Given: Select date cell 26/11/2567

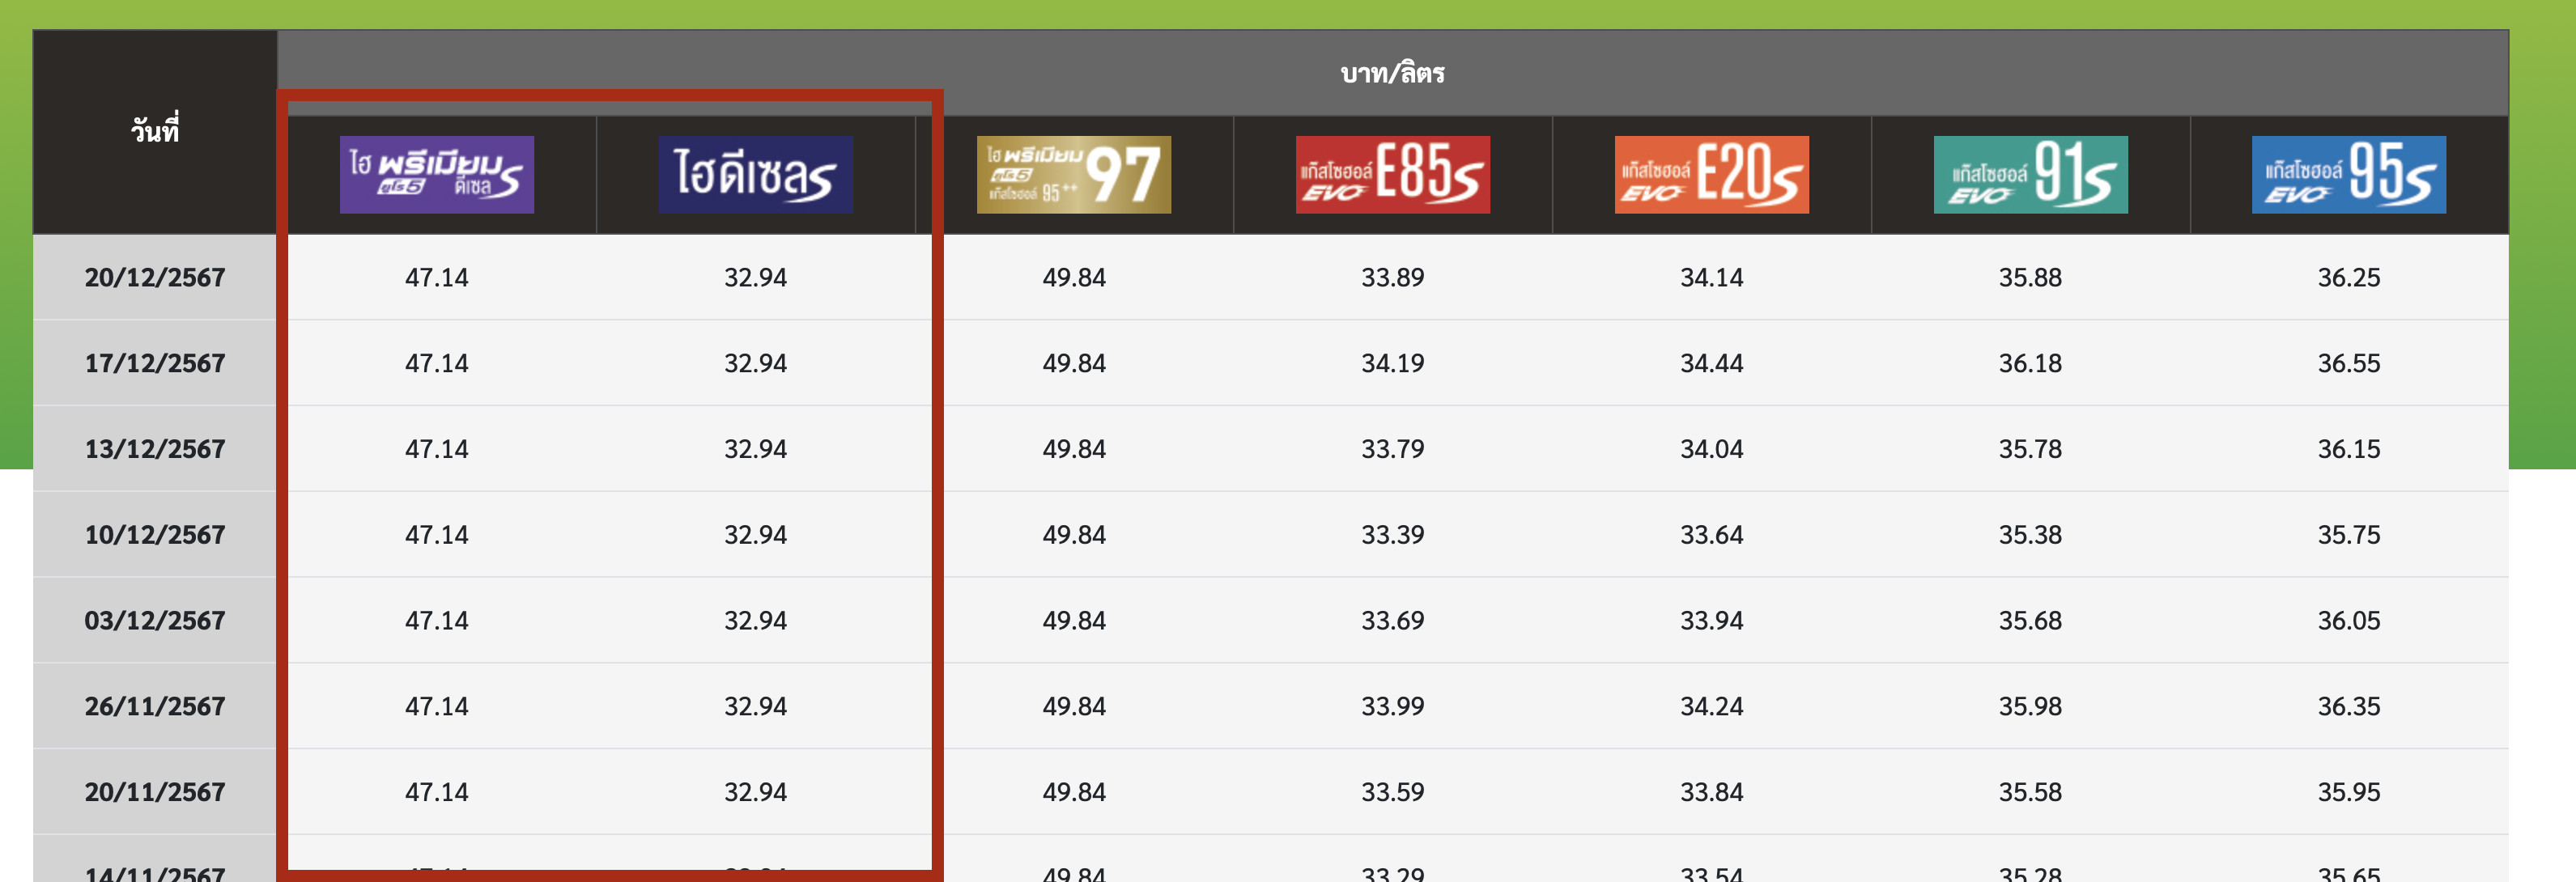Looking at the screenshot, I should pyautogui.click(x=155, y=707).
